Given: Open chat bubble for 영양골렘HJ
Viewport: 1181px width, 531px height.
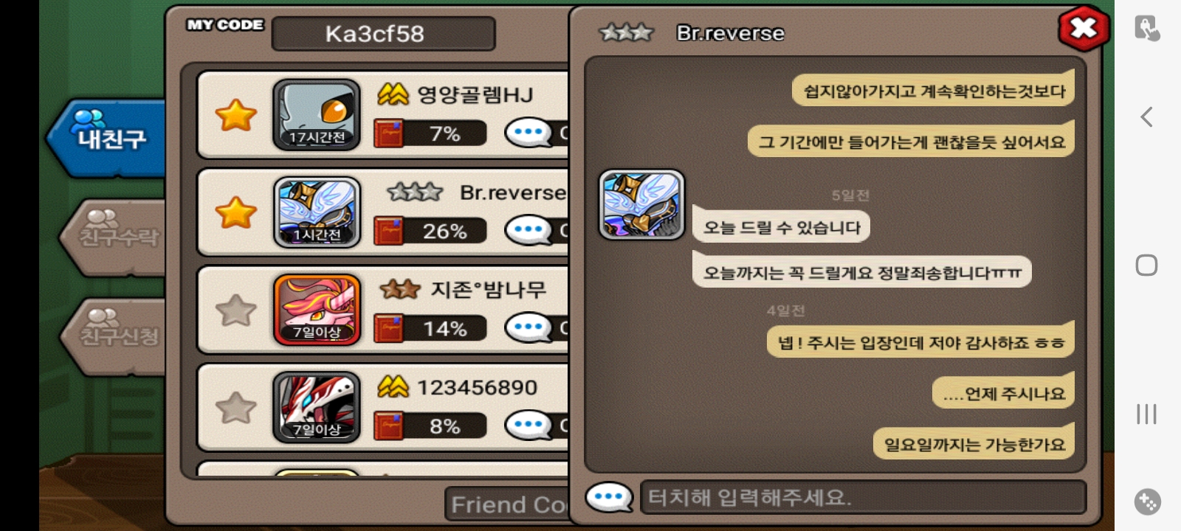Looking at the screenshot, I should click(x=528, y=133).
